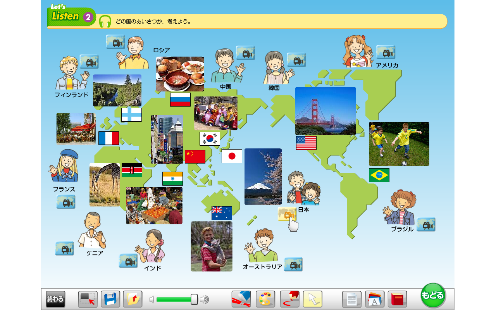Play the 日本 greeting video
Screen dimensions: 496x310
click(x=287, y=214)
